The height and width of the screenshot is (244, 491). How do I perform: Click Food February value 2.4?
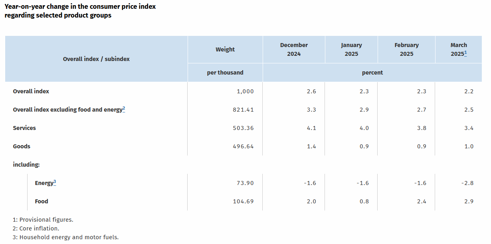point(422,201)
